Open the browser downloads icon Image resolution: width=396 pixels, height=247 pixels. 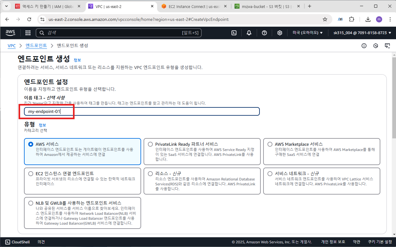[x=368, y=19]
